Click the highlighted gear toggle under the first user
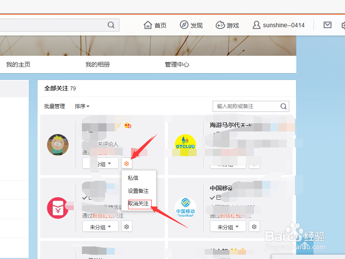 pyautogui.click(x=126, y=163)
